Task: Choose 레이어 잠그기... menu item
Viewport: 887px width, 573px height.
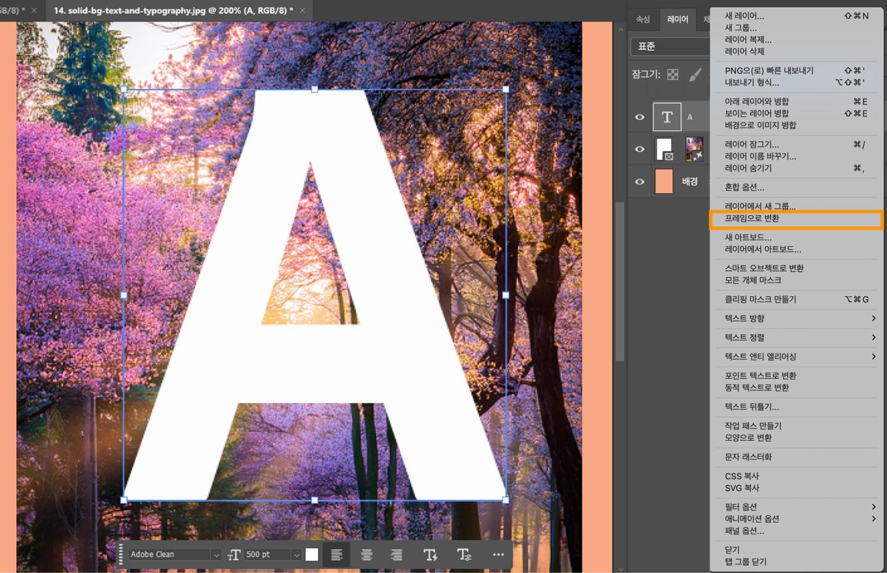Action: coord(797,144)
